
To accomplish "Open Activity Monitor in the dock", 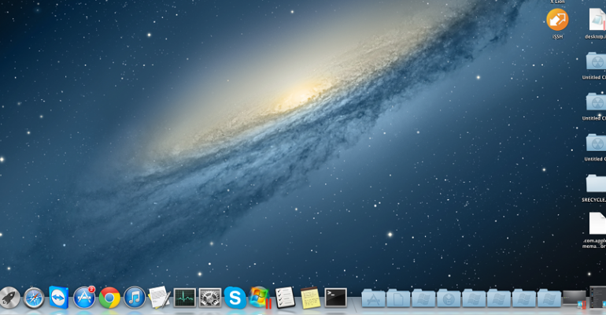I will [185, 298].
